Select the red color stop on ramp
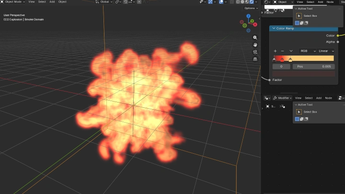The image size is (345, 194). pos(282,59)
